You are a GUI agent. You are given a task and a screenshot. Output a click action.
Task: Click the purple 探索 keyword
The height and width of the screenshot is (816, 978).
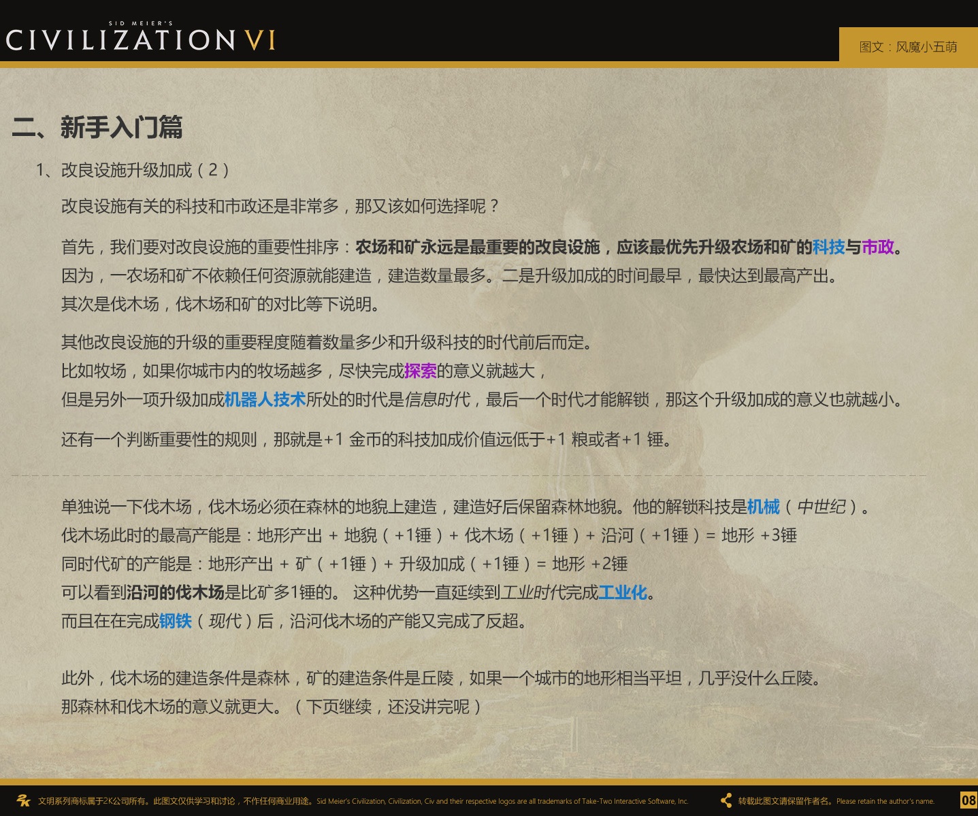point(420,371)
